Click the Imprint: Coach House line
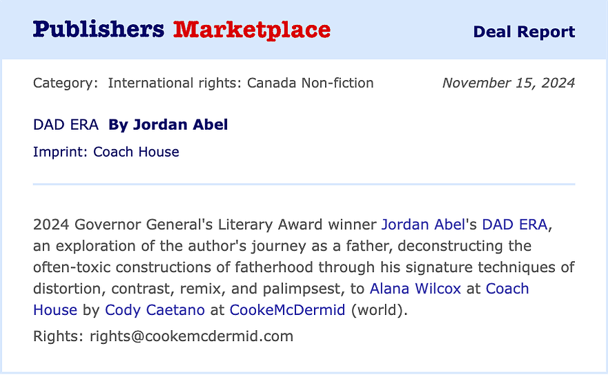 (x=106, y=152)
